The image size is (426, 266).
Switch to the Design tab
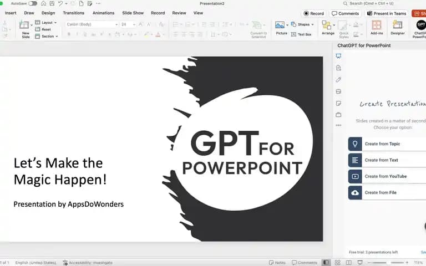[48, 13]
